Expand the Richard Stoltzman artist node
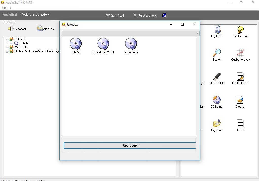 click(7, 51)
